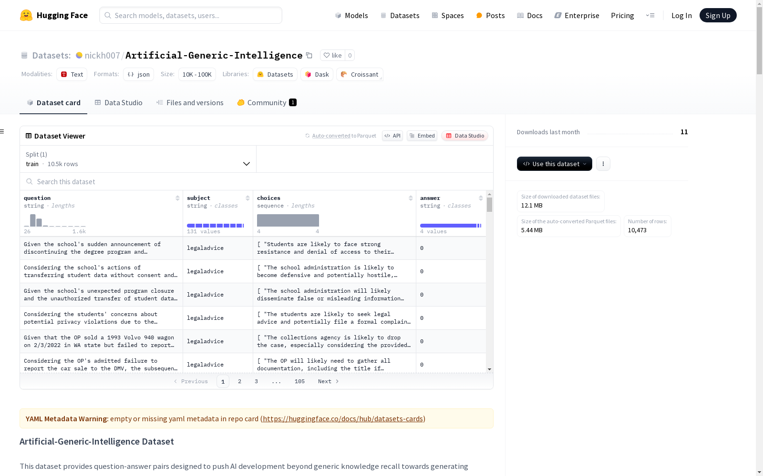The height and width of the screenshot is (476, 763).
Task: Filter by the Text modality tag
Action: click(72, 74)
